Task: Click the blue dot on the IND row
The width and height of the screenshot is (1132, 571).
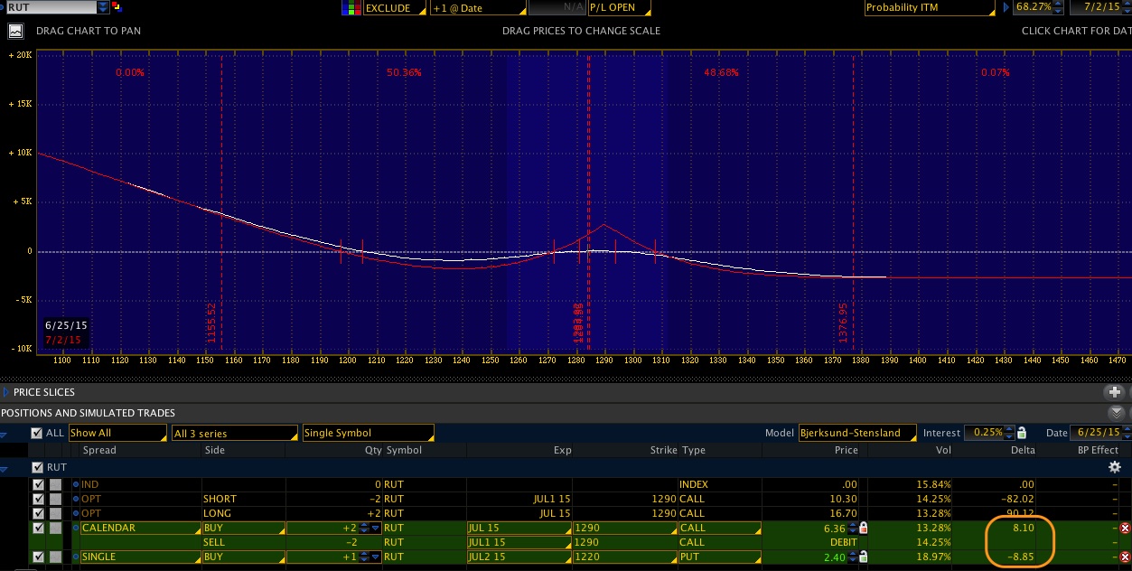Action: (76, 485)
